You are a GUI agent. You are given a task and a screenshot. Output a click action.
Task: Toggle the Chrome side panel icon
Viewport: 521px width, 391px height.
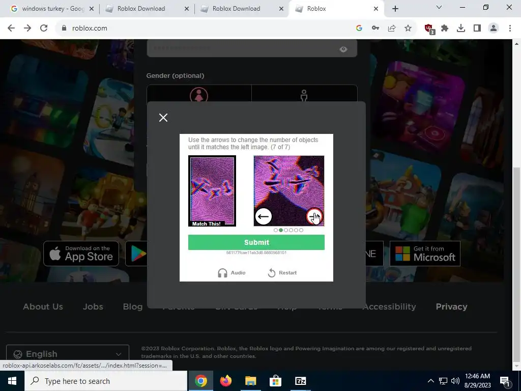[x=477, y=29]
